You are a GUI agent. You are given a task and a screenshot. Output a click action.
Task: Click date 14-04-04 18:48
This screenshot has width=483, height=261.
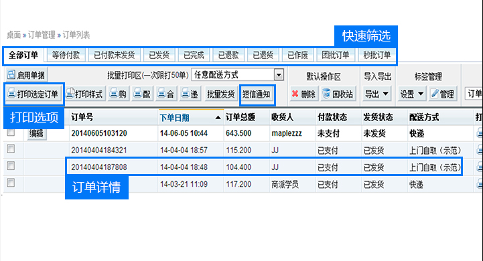click(x=184, y=167)
